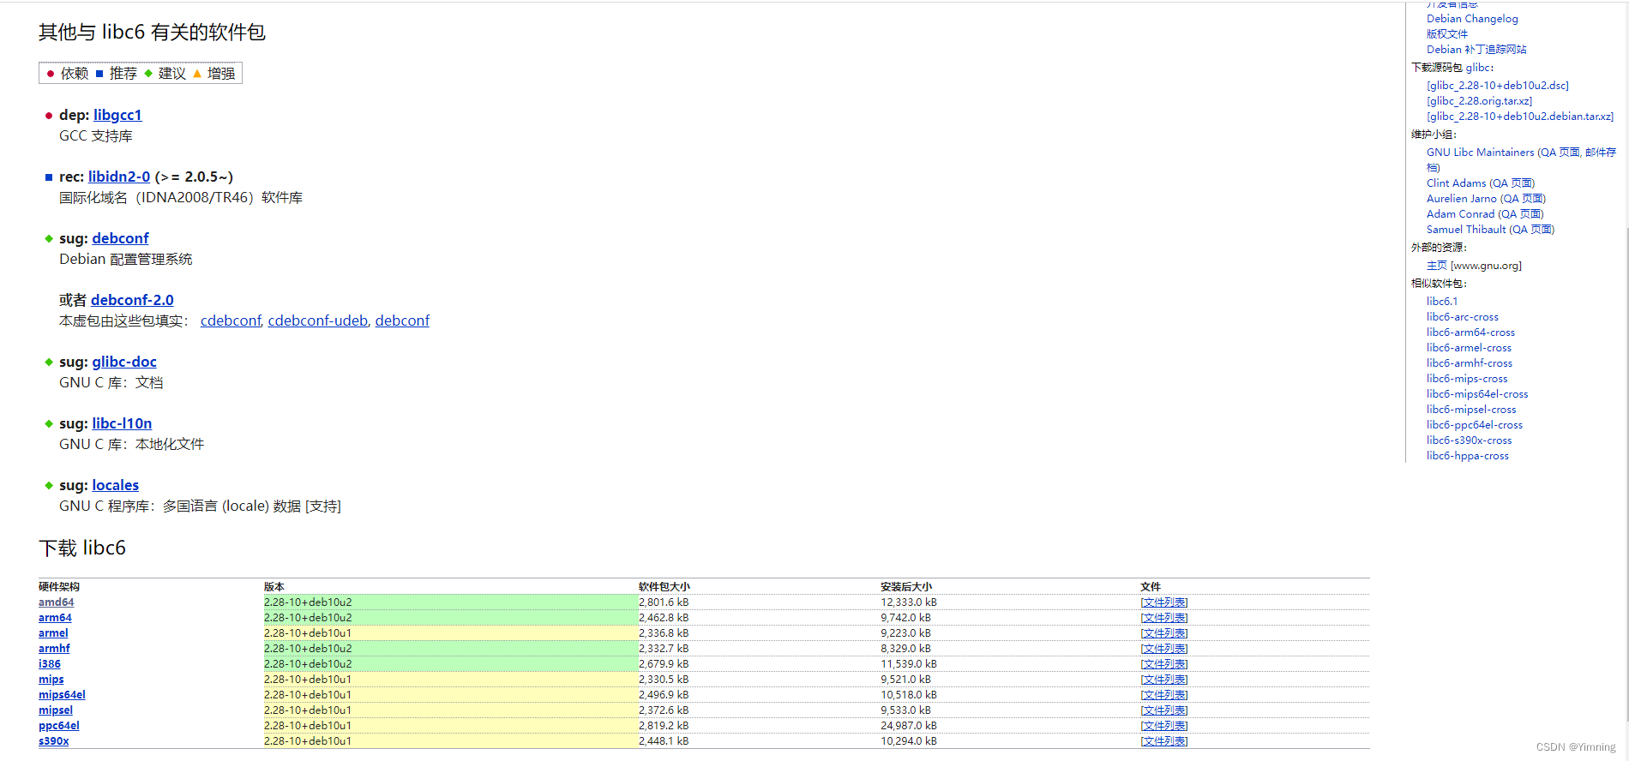Open file list for armhf row
The image size is (1629, 761).
pos(1164,649)
